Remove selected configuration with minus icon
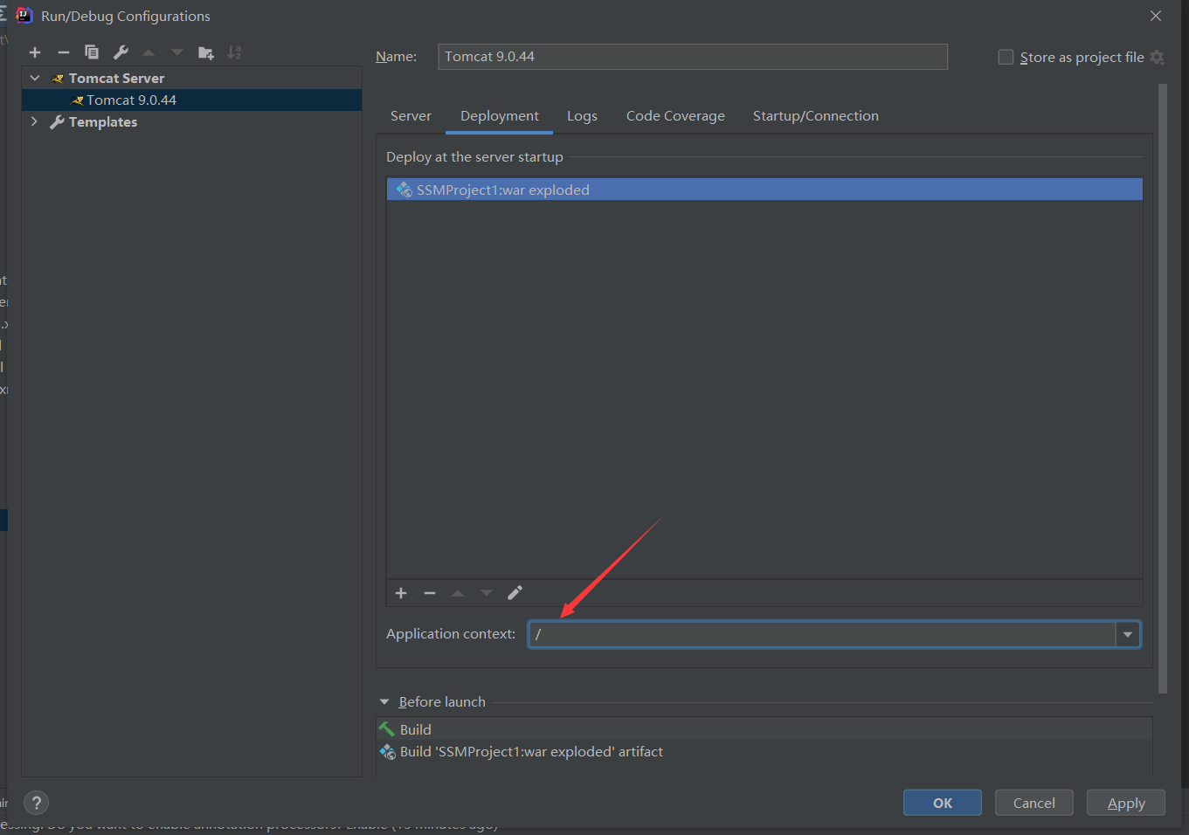 point(63,52)
